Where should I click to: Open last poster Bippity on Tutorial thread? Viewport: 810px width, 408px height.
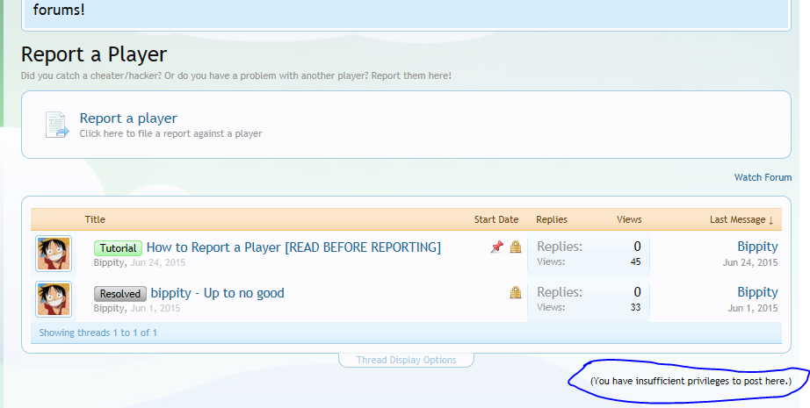tap(757, 247)
